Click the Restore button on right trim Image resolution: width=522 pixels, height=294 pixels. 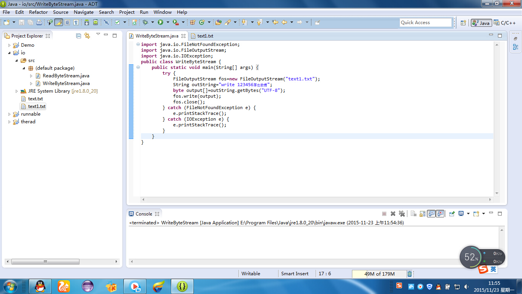(516, 39)
